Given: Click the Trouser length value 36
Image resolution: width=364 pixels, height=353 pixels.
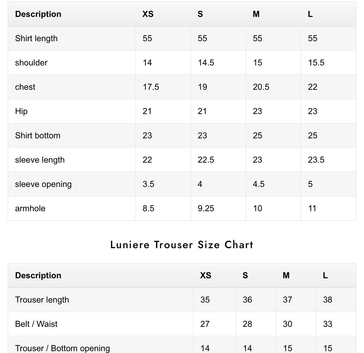Looking at the screenshot, I should (x=247, y=300).
